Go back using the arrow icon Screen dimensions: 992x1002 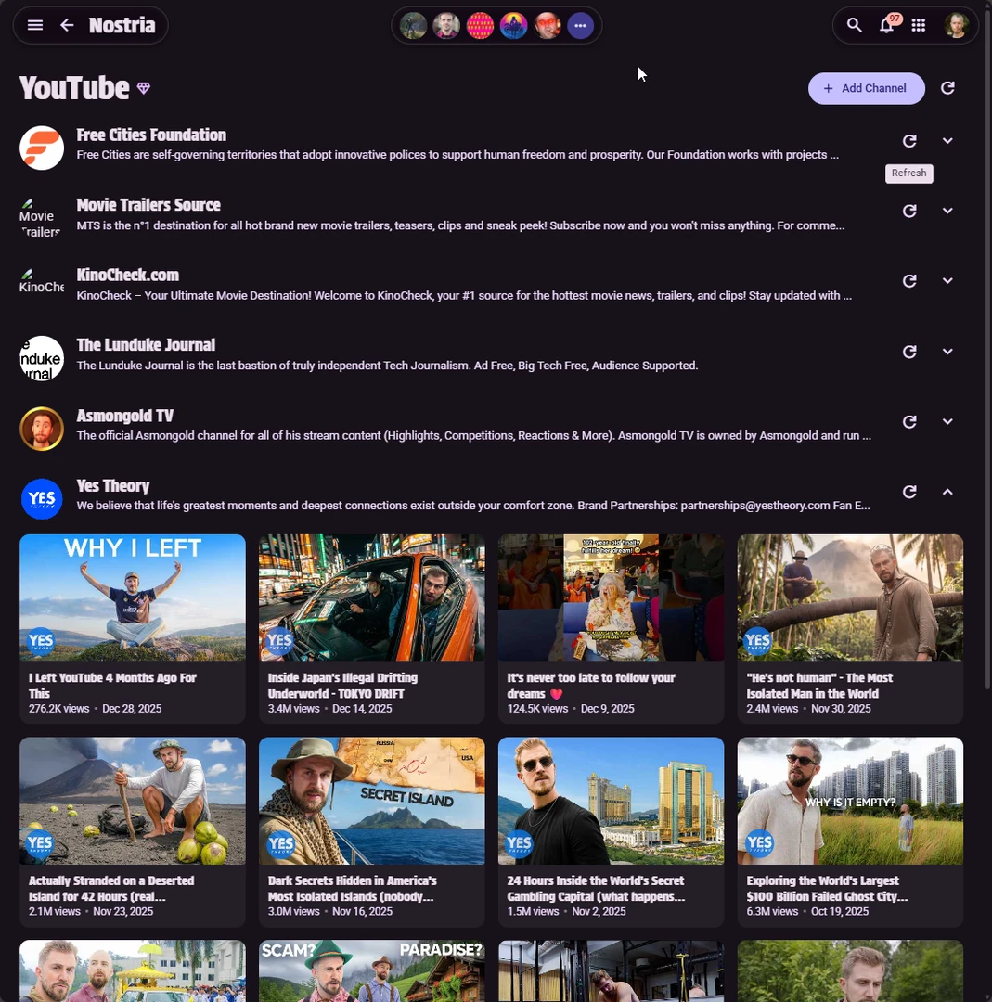[x=67, y=25]
